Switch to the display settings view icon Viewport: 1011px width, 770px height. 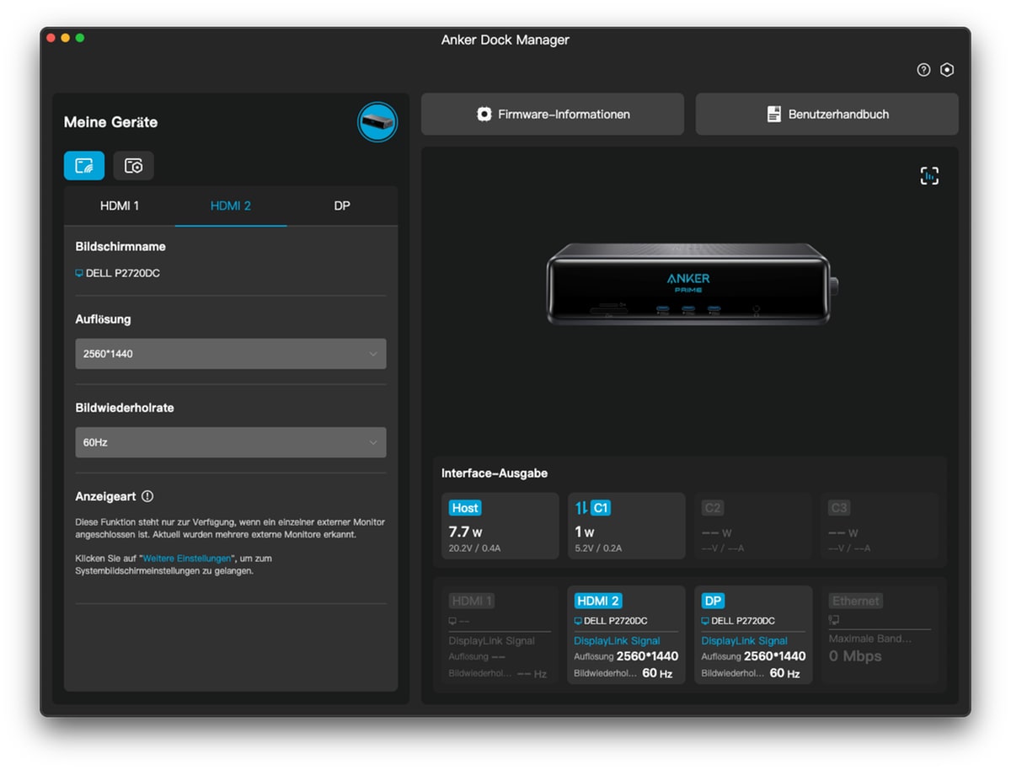[x=84, y=166]
